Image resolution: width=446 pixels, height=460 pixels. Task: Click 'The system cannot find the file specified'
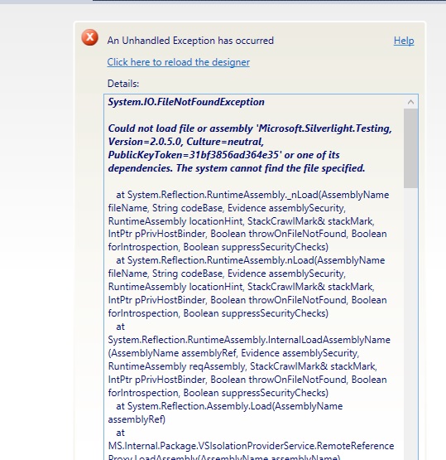click(271, 168)
